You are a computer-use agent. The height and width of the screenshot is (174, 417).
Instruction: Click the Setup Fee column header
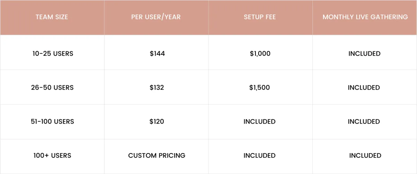pos(260,17)
